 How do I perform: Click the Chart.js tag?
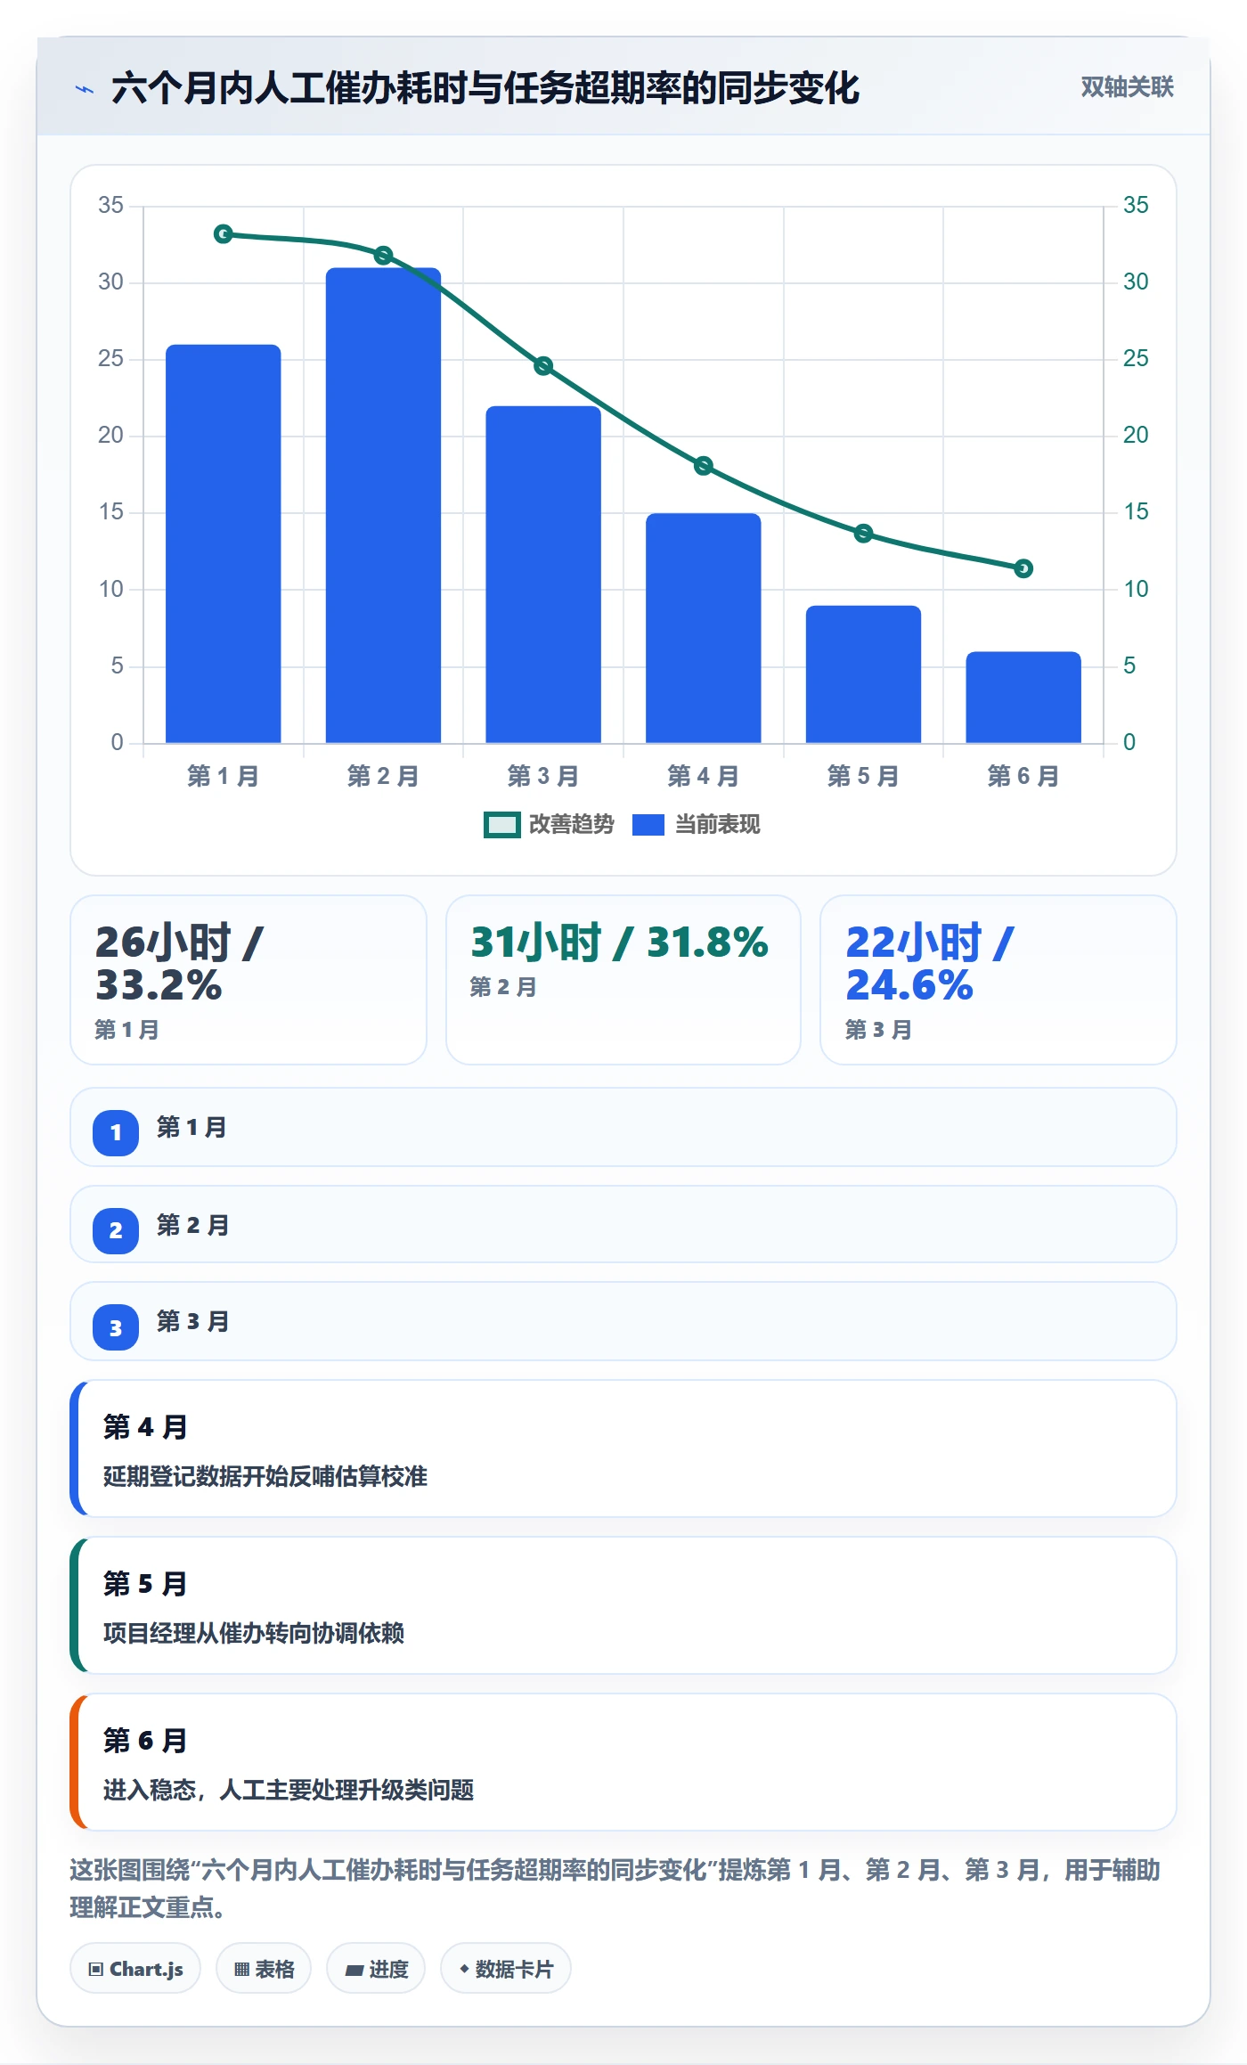(x=135, y=1969)
